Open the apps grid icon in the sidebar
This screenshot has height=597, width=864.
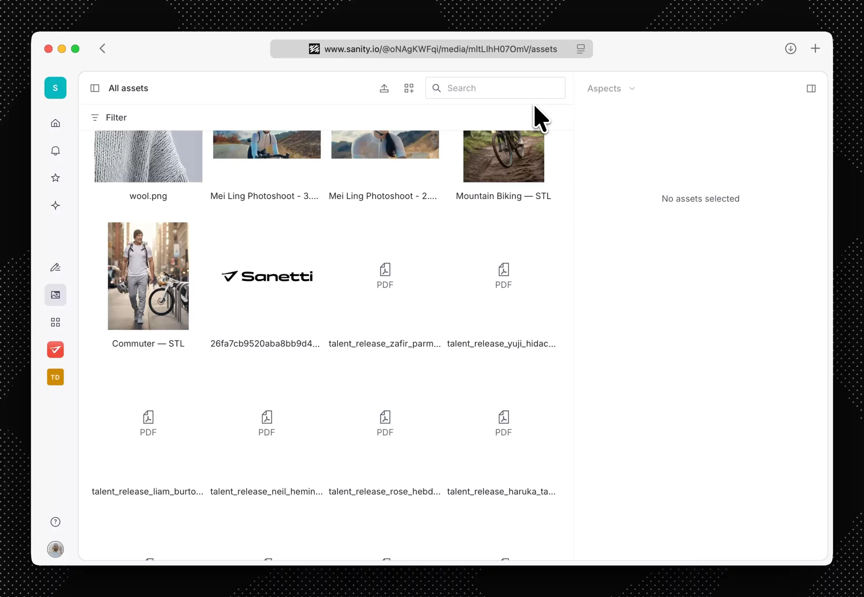coord(55,323)
